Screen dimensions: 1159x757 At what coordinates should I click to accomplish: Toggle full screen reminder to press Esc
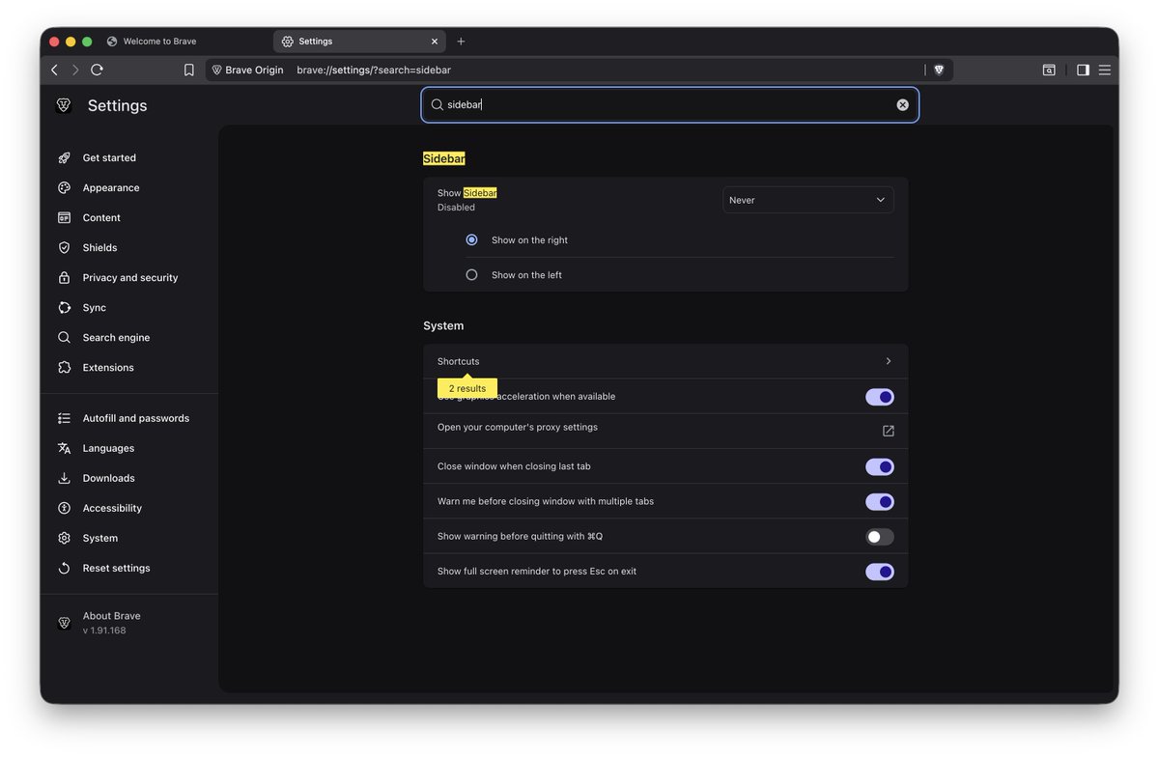point(879,572)
